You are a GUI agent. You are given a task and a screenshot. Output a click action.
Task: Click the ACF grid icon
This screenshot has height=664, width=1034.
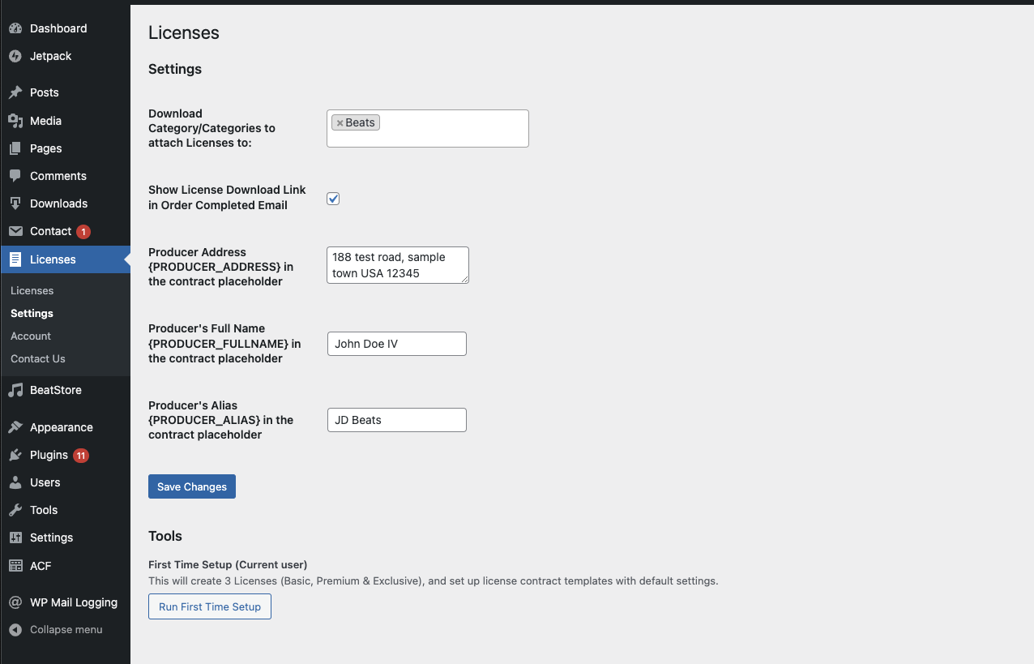click(15, 566)
